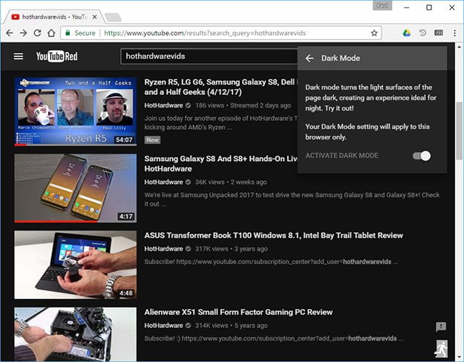Click the Dark Mode panel heading
Screen dimensions: 464x362
(341, 58)
